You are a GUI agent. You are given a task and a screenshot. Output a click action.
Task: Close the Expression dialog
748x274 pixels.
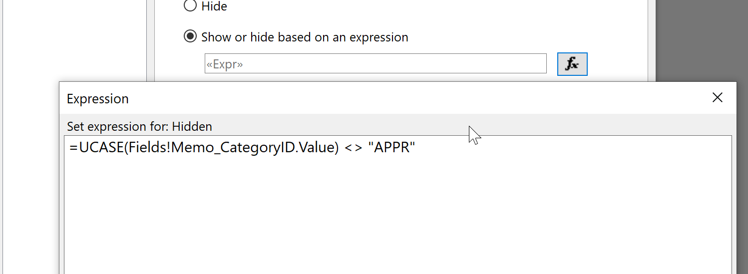coord(718,98)
